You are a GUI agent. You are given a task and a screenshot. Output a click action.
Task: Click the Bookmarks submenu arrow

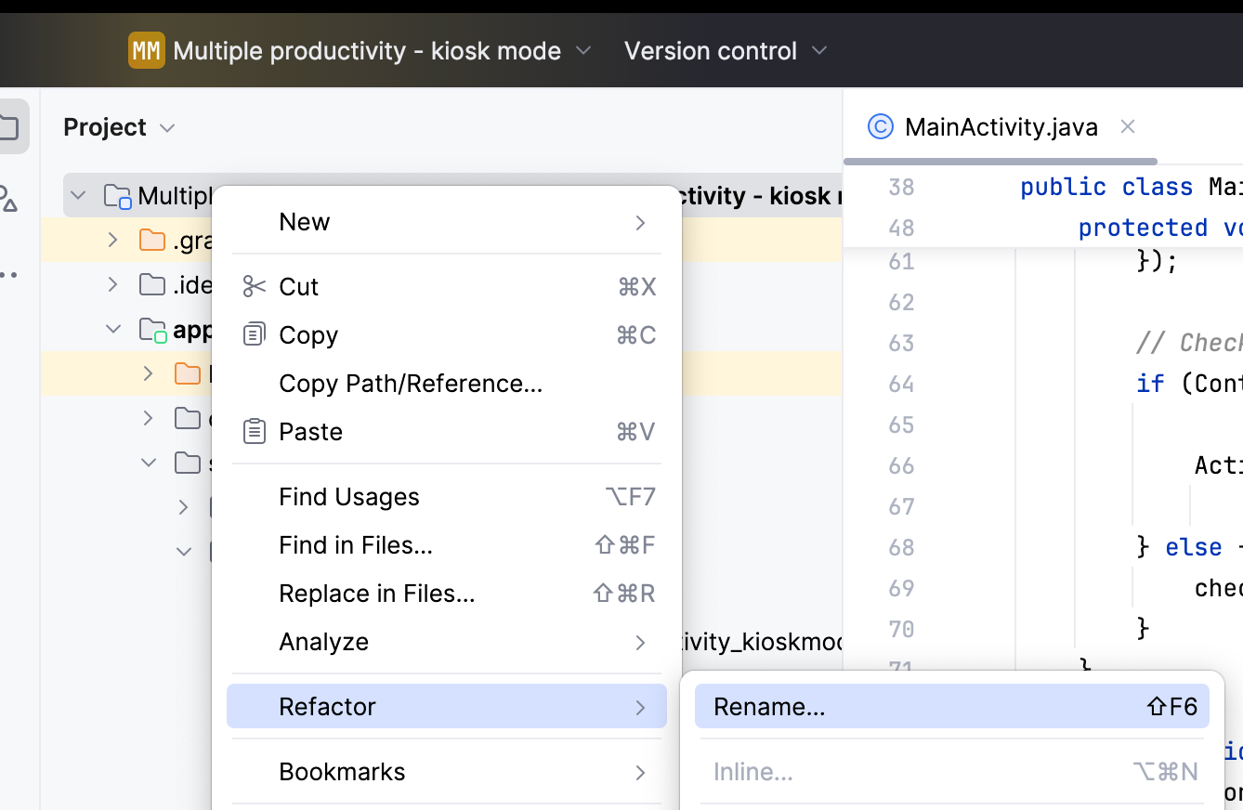pyautogui.click(x=640, y=772)
